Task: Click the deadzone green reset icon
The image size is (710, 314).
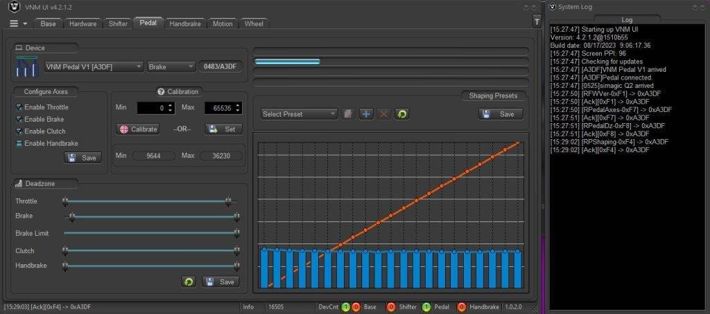Action: (x=189, y=281)
